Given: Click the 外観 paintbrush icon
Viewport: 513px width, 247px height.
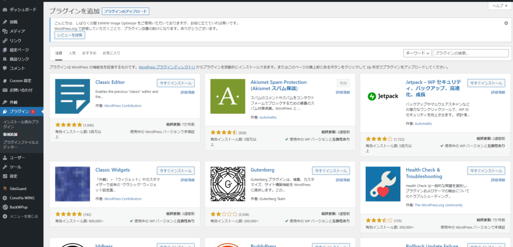Looking at the screenshot, I should coord(5,102).
